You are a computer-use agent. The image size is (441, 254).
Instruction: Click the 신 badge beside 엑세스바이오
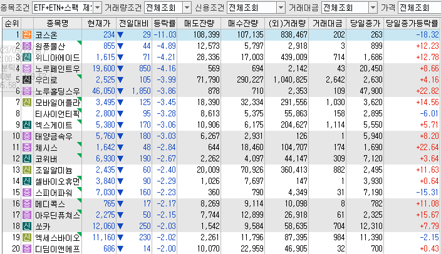click(x=27, y=238)
